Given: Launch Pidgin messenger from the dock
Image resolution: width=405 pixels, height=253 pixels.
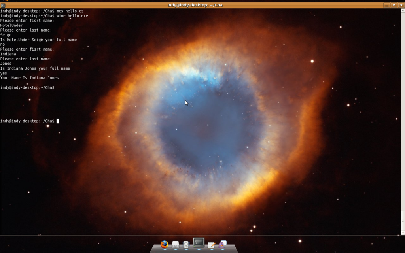Looking at the screenshot, I should 223,245.
